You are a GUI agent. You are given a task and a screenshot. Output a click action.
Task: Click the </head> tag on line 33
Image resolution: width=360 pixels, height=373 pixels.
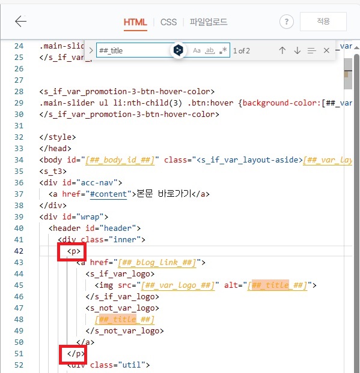click(55, 149)
